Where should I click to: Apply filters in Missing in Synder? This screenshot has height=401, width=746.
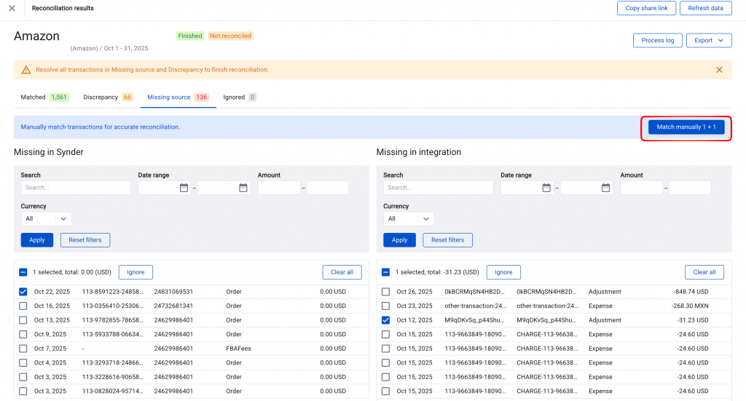[36, 240]
